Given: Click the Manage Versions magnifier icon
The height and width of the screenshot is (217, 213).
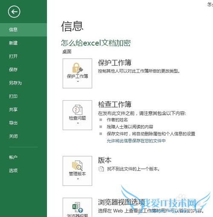Looking at the screenshot, I should pyautogui.click(x=78, y=165).
